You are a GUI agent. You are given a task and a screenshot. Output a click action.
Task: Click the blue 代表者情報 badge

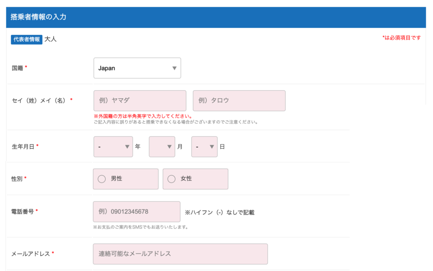(27, 39)
